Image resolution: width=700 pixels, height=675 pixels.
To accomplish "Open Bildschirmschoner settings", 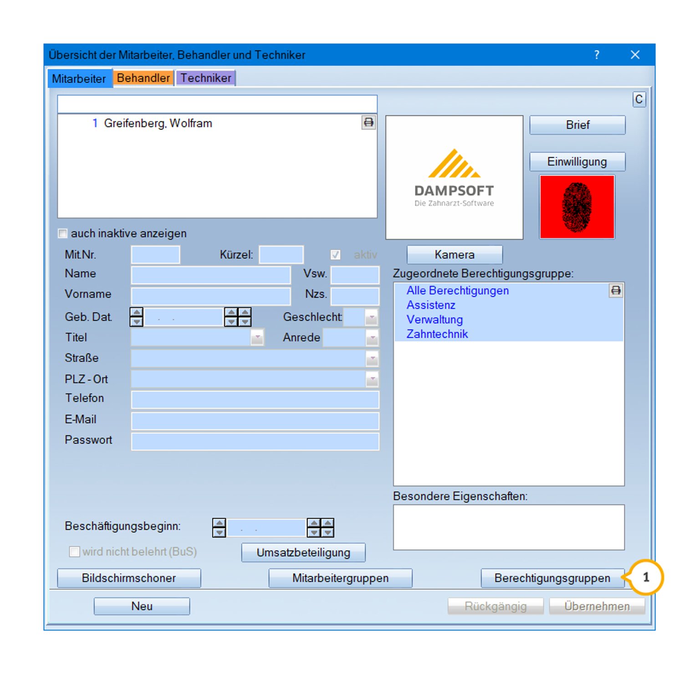I will click(x=129, y=578).
